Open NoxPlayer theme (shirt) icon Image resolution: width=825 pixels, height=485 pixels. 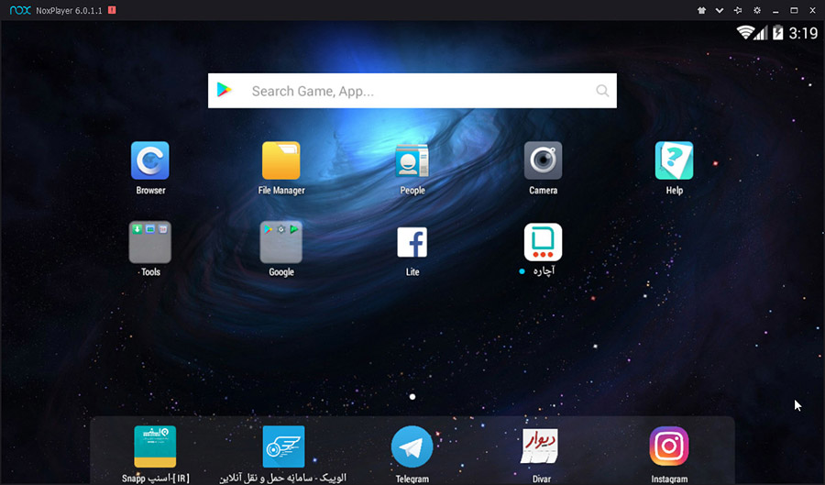(701, 10)
